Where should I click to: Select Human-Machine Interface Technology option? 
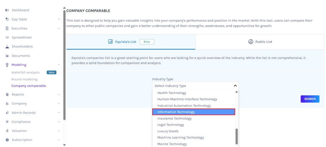pyautogui.click(x=194, y=99)
